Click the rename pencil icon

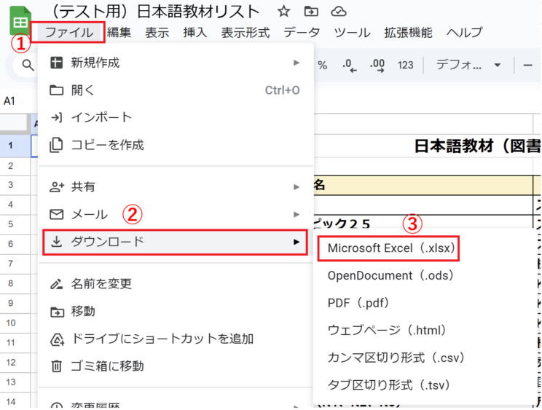click(x=56, y=284)
